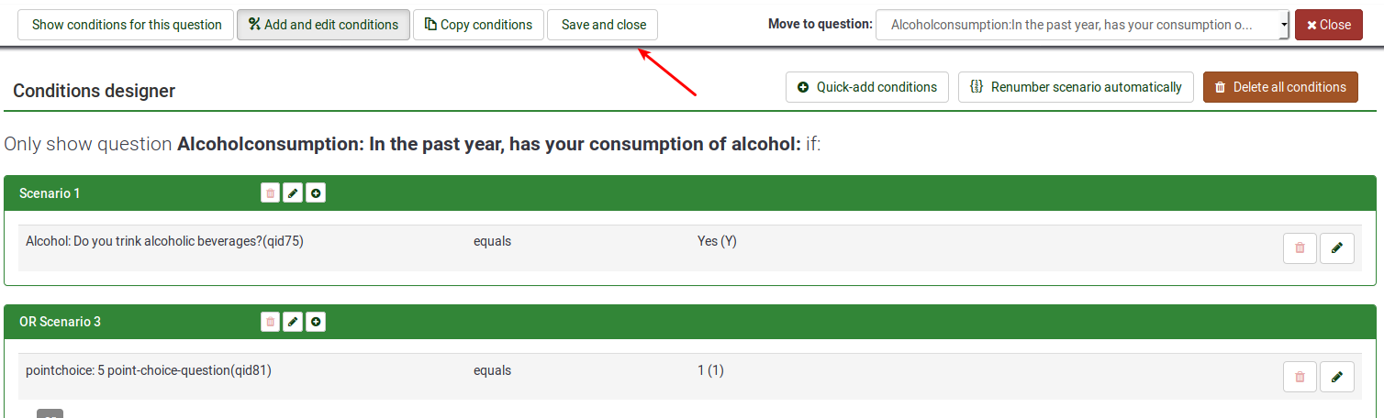Click Renumber scenario automatically
This screenshot has height=418, width=1384.
tap(1076, 87)
